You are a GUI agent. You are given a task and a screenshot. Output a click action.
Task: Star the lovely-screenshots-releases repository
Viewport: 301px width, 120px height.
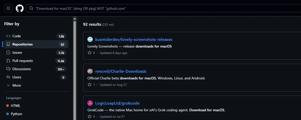pyautogui.click(x=90, y=53)
